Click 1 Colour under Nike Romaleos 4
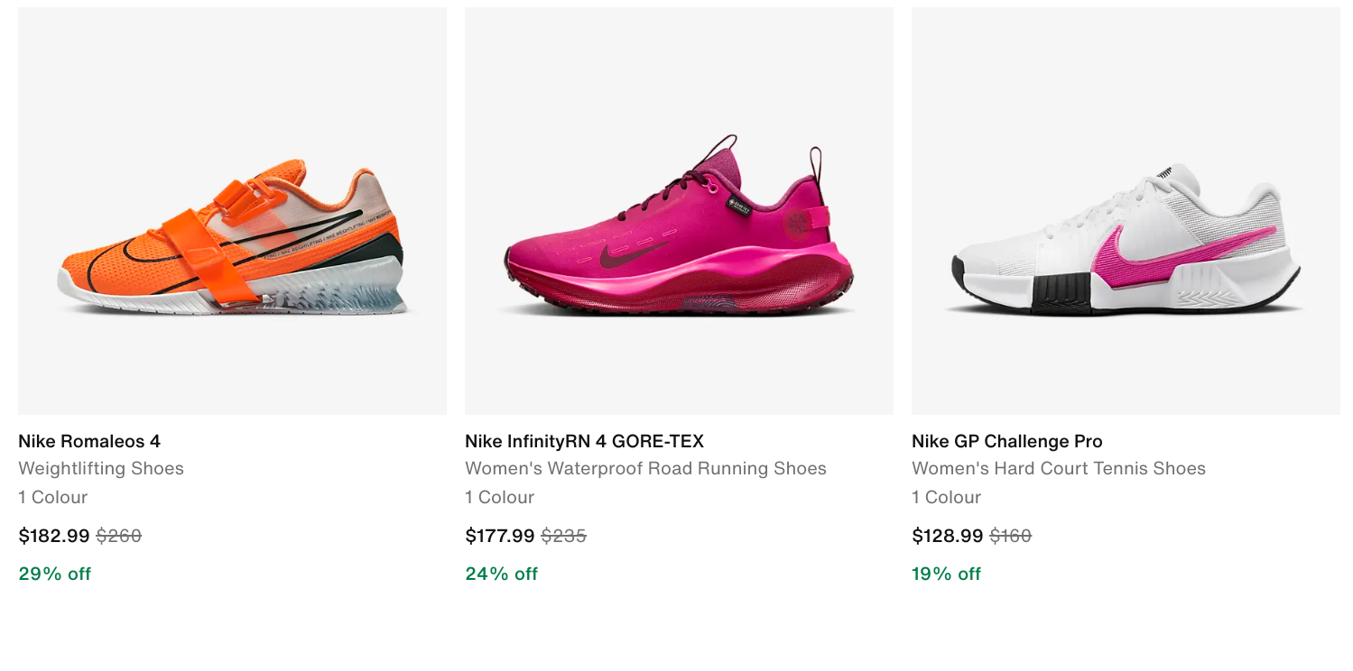The width and height of the screenshot is (1353, 671). (x=52, y=497)
